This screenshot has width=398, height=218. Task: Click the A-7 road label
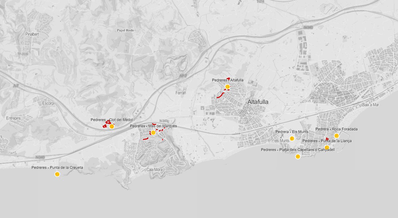16,86
